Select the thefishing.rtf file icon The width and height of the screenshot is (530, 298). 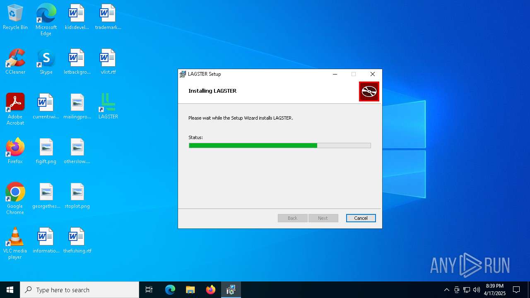77,241
